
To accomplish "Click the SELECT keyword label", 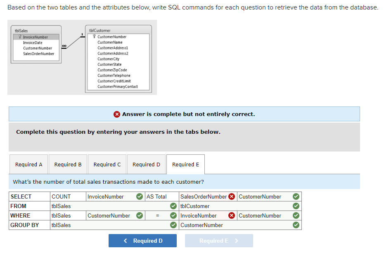I will [x=21, y=196].
